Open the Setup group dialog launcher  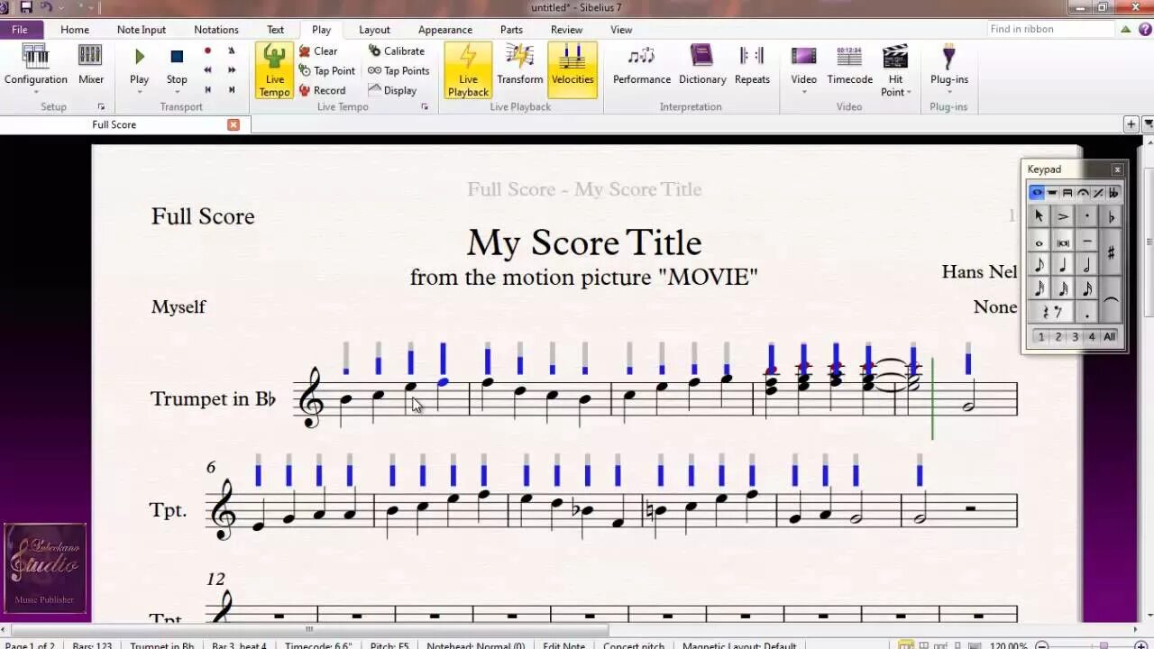[101, 107]
